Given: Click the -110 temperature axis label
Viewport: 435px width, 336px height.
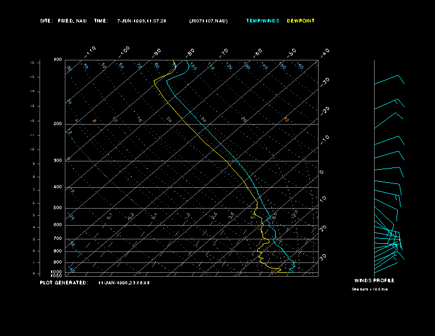Looking at the screenshot, I should (x=91, y=51).
